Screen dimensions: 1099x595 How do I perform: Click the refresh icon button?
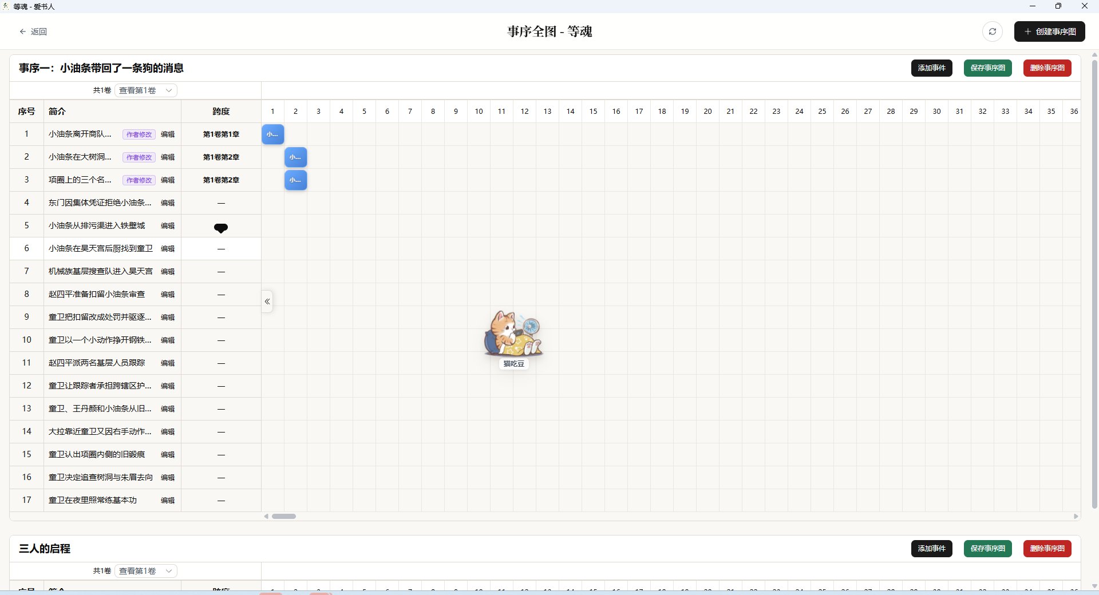pyautogui.click(x=993, y=31)
